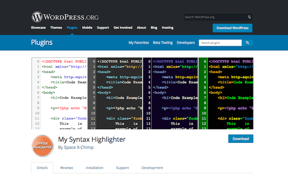The image size is (288, 177).
Task: Switch to the Reviews tab
Action: [67, 168]
